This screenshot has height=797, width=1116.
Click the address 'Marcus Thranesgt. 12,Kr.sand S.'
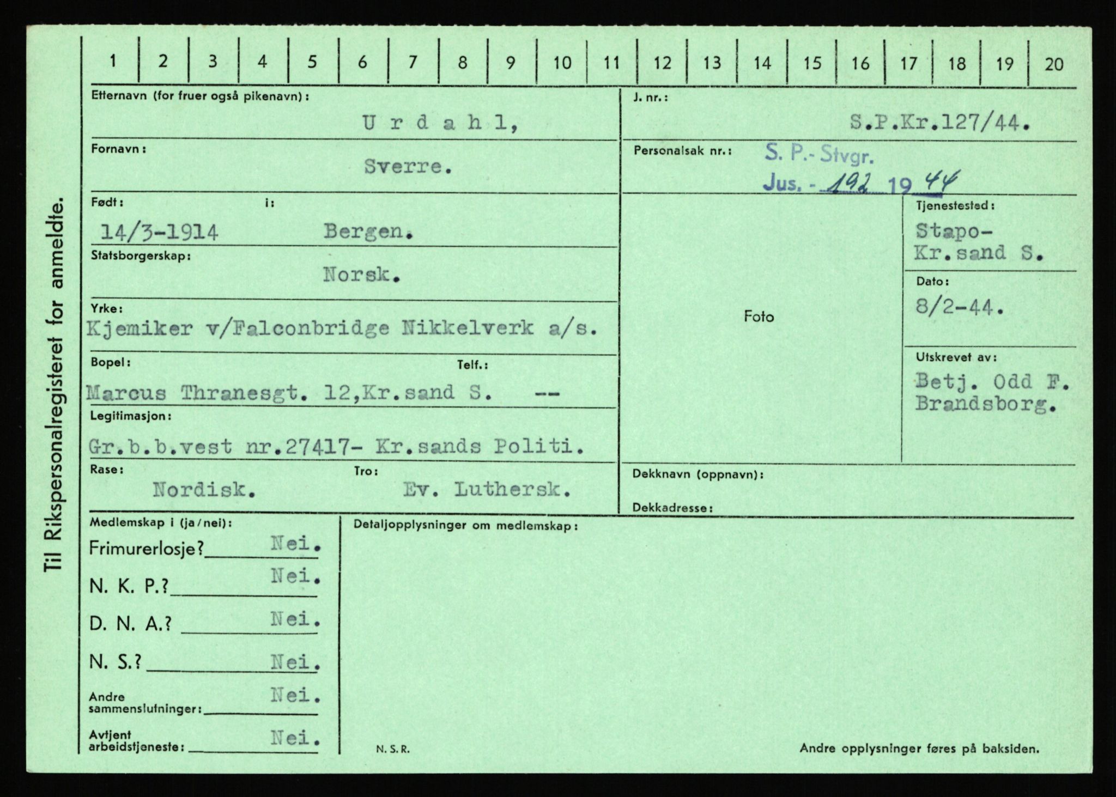click(x=289, y=392)
